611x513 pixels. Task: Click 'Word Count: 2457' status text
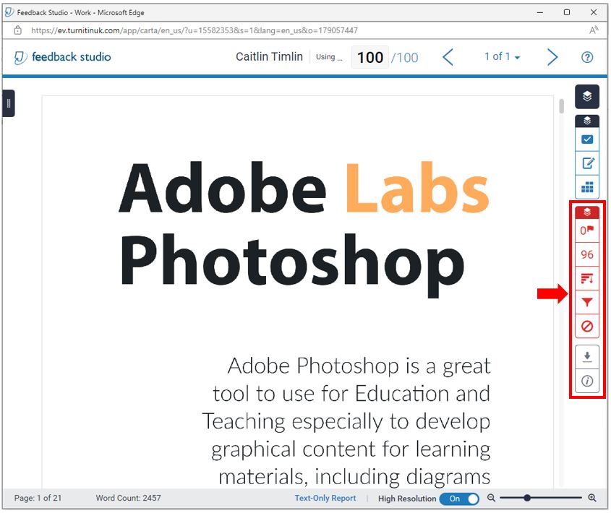point(128,498)
